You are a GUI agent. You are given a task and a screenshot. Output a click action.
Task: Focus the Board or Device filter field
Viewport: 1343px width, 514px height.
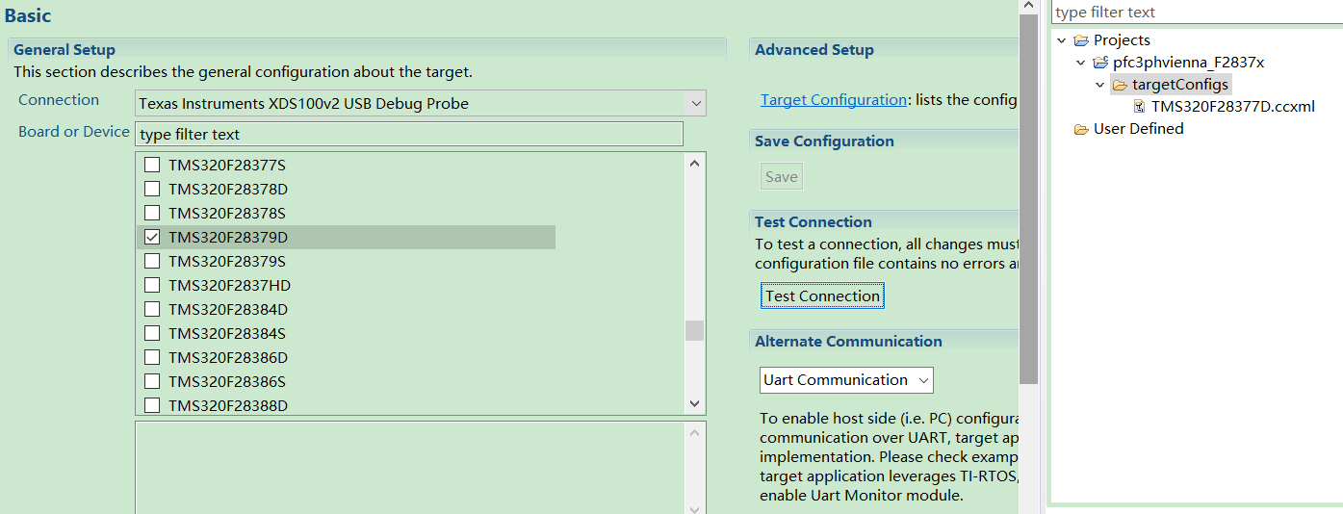[409, 134]
